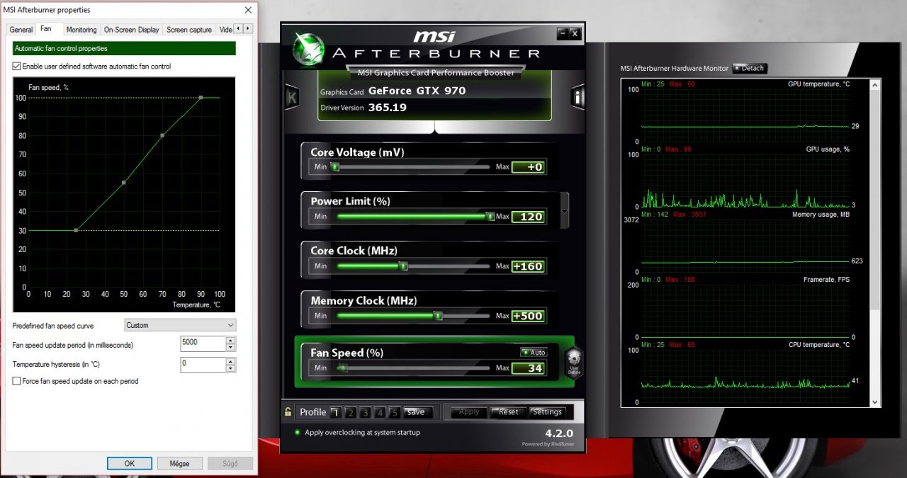Switch to the Screen capture tab

[x=189, y=30]
